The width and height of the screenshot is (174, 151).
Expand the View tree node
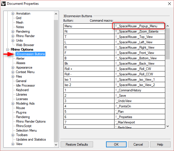coord(13,144)
